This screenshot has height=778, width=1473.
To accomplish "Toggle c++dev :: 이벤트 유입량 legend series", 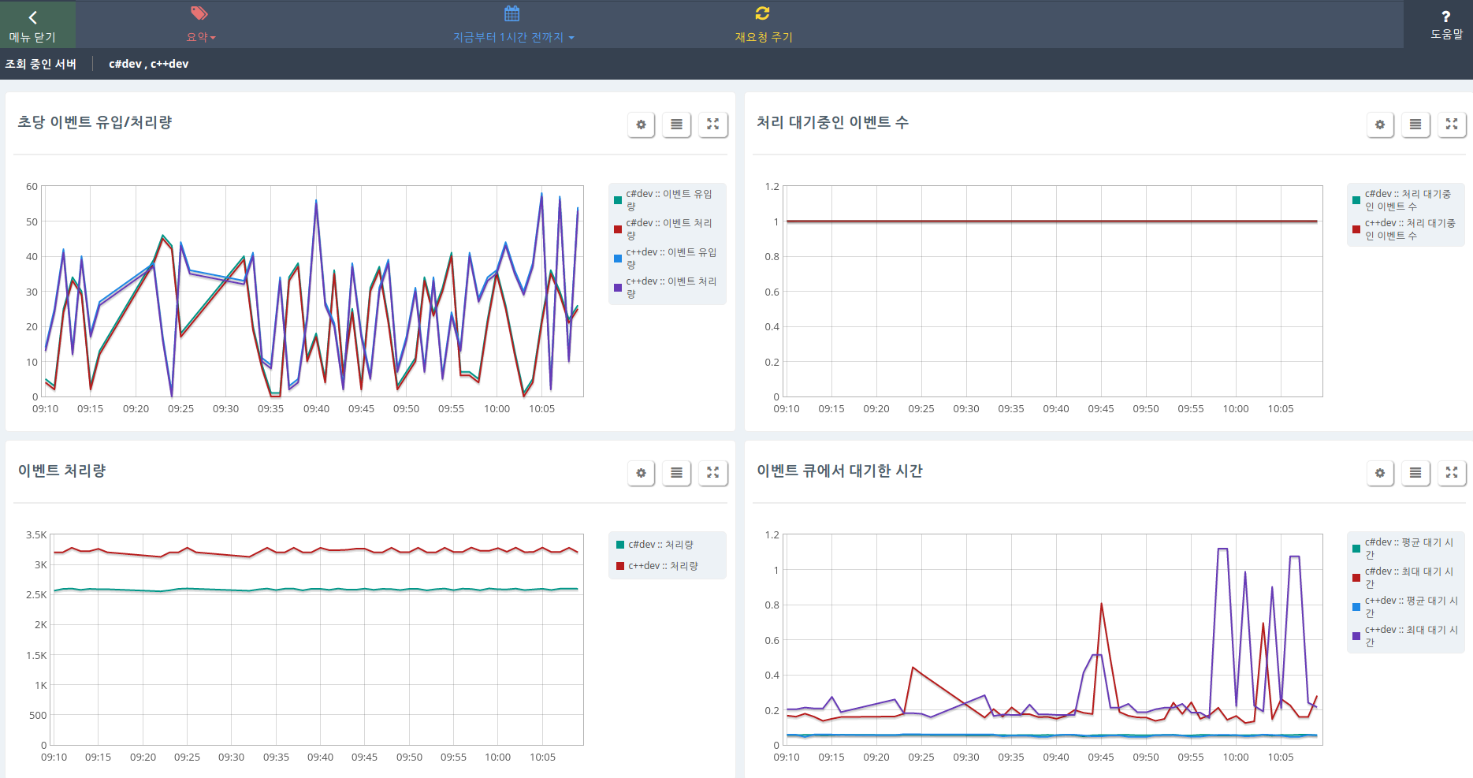I will [x=666, y=259].
